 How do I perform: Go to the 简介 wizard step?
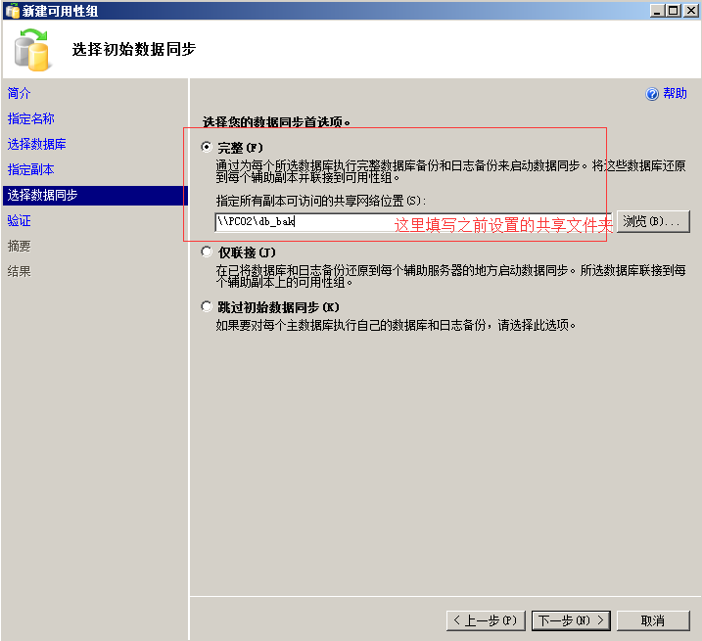pos(20,93)
